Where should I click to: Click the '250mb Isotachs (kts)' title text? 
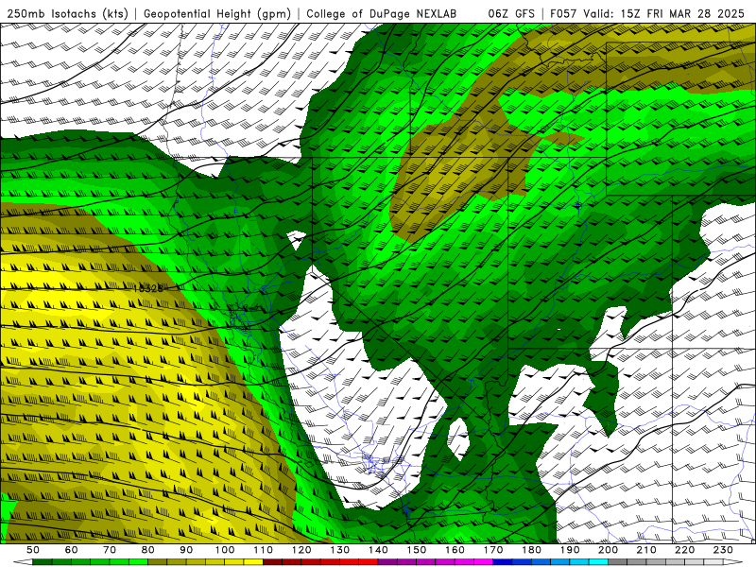pos(67,13)
